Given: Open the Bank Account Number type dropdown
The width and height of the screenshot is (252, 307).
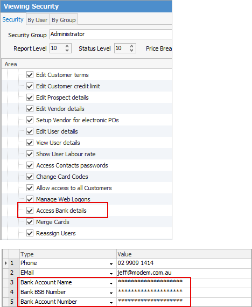Looking at the screenshot, I should pos(111,302).
